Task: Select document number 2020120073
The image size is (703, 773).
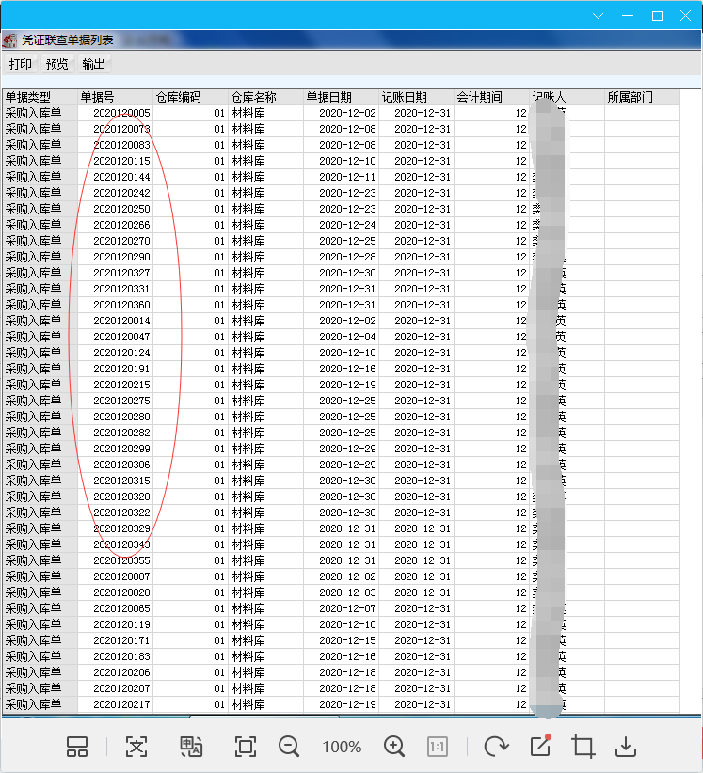Action: [121, 129]
